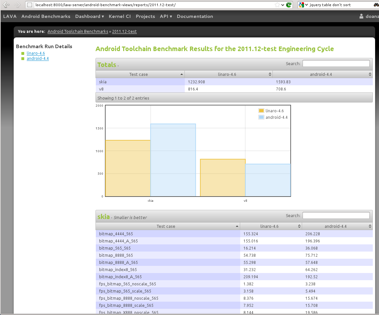Expand the API dropdown menu
This screenshot has width=379, height=315.
pos(166,16)
